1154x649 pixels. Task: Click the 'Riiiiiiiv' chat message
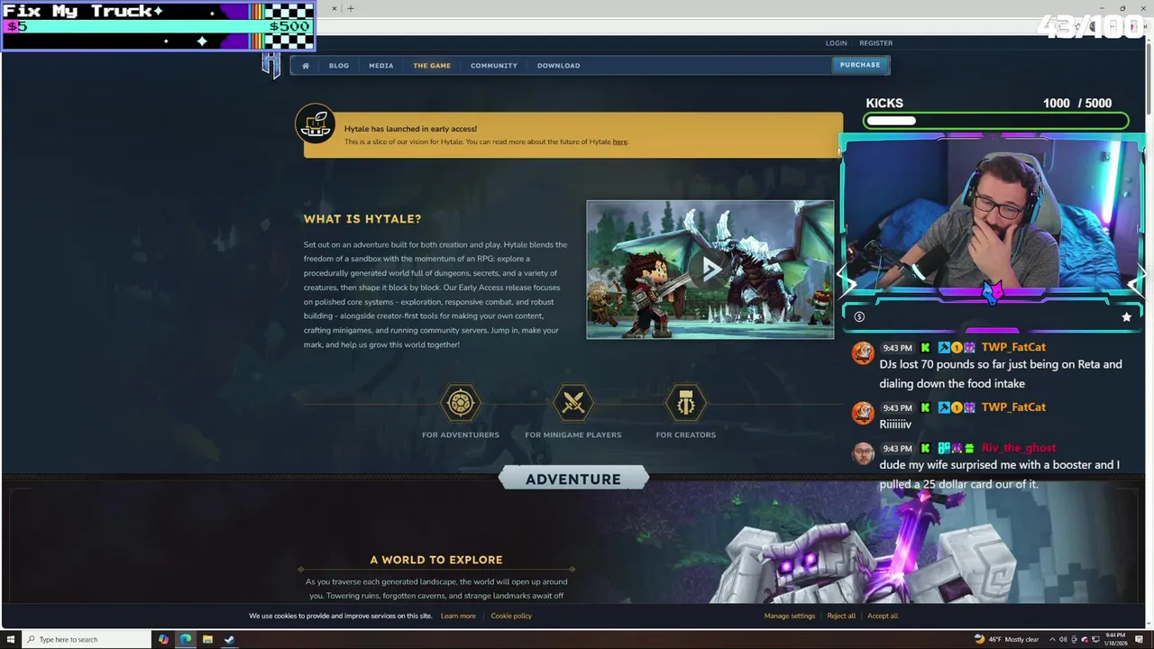tap(895, 424)
